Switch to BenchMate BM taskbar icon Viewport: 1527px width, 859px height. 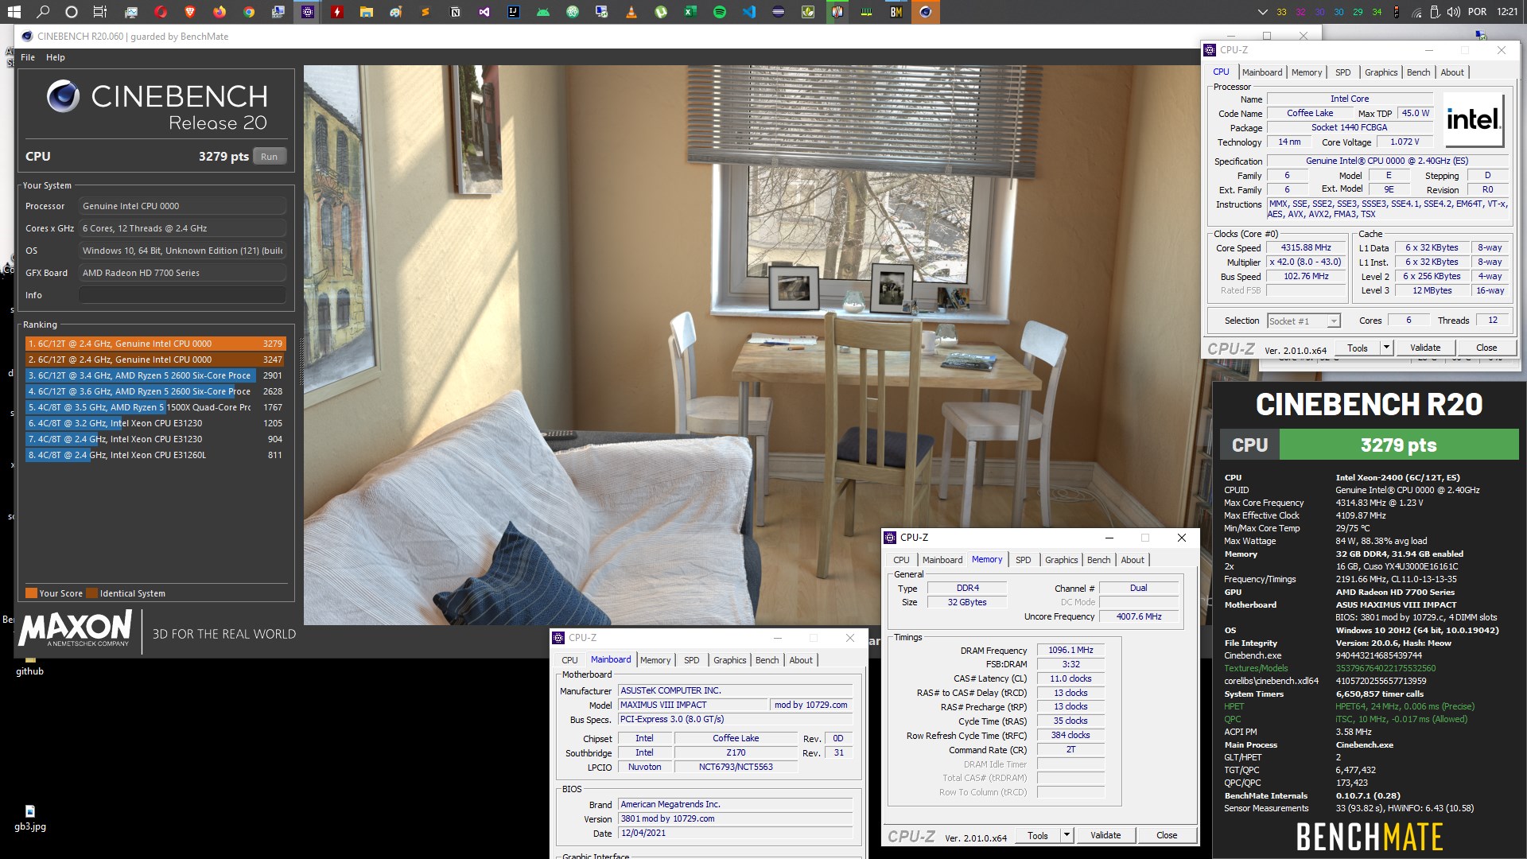pyautogui.click(x=896, y=12)
